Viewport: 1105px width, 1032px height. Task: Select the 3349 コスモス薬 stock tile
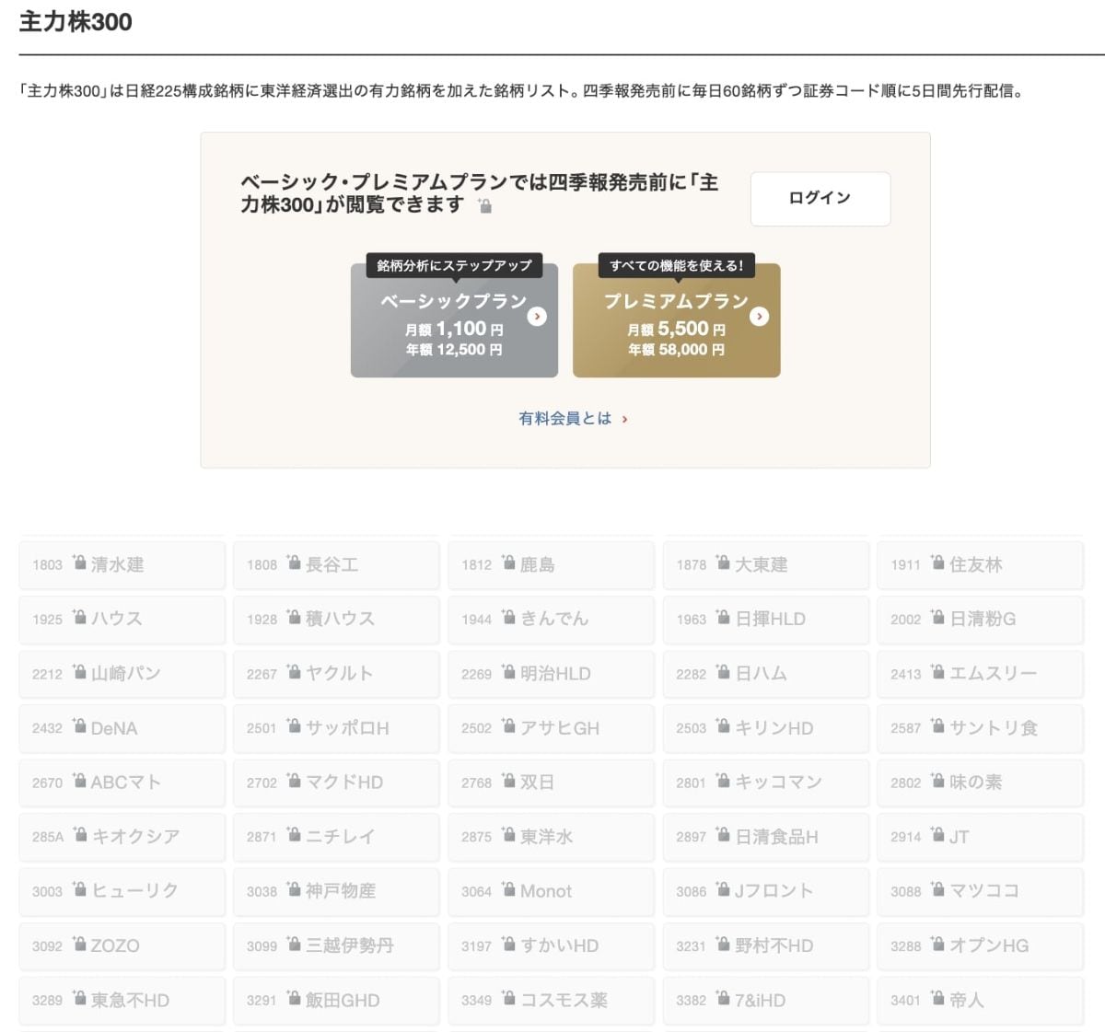click(x=551, y=999)
